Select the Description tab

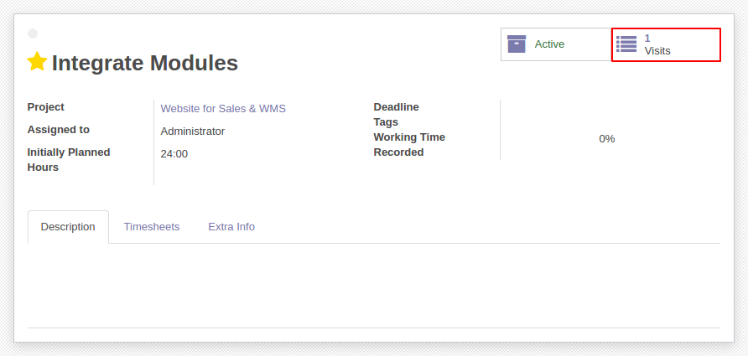pos(68,227)
